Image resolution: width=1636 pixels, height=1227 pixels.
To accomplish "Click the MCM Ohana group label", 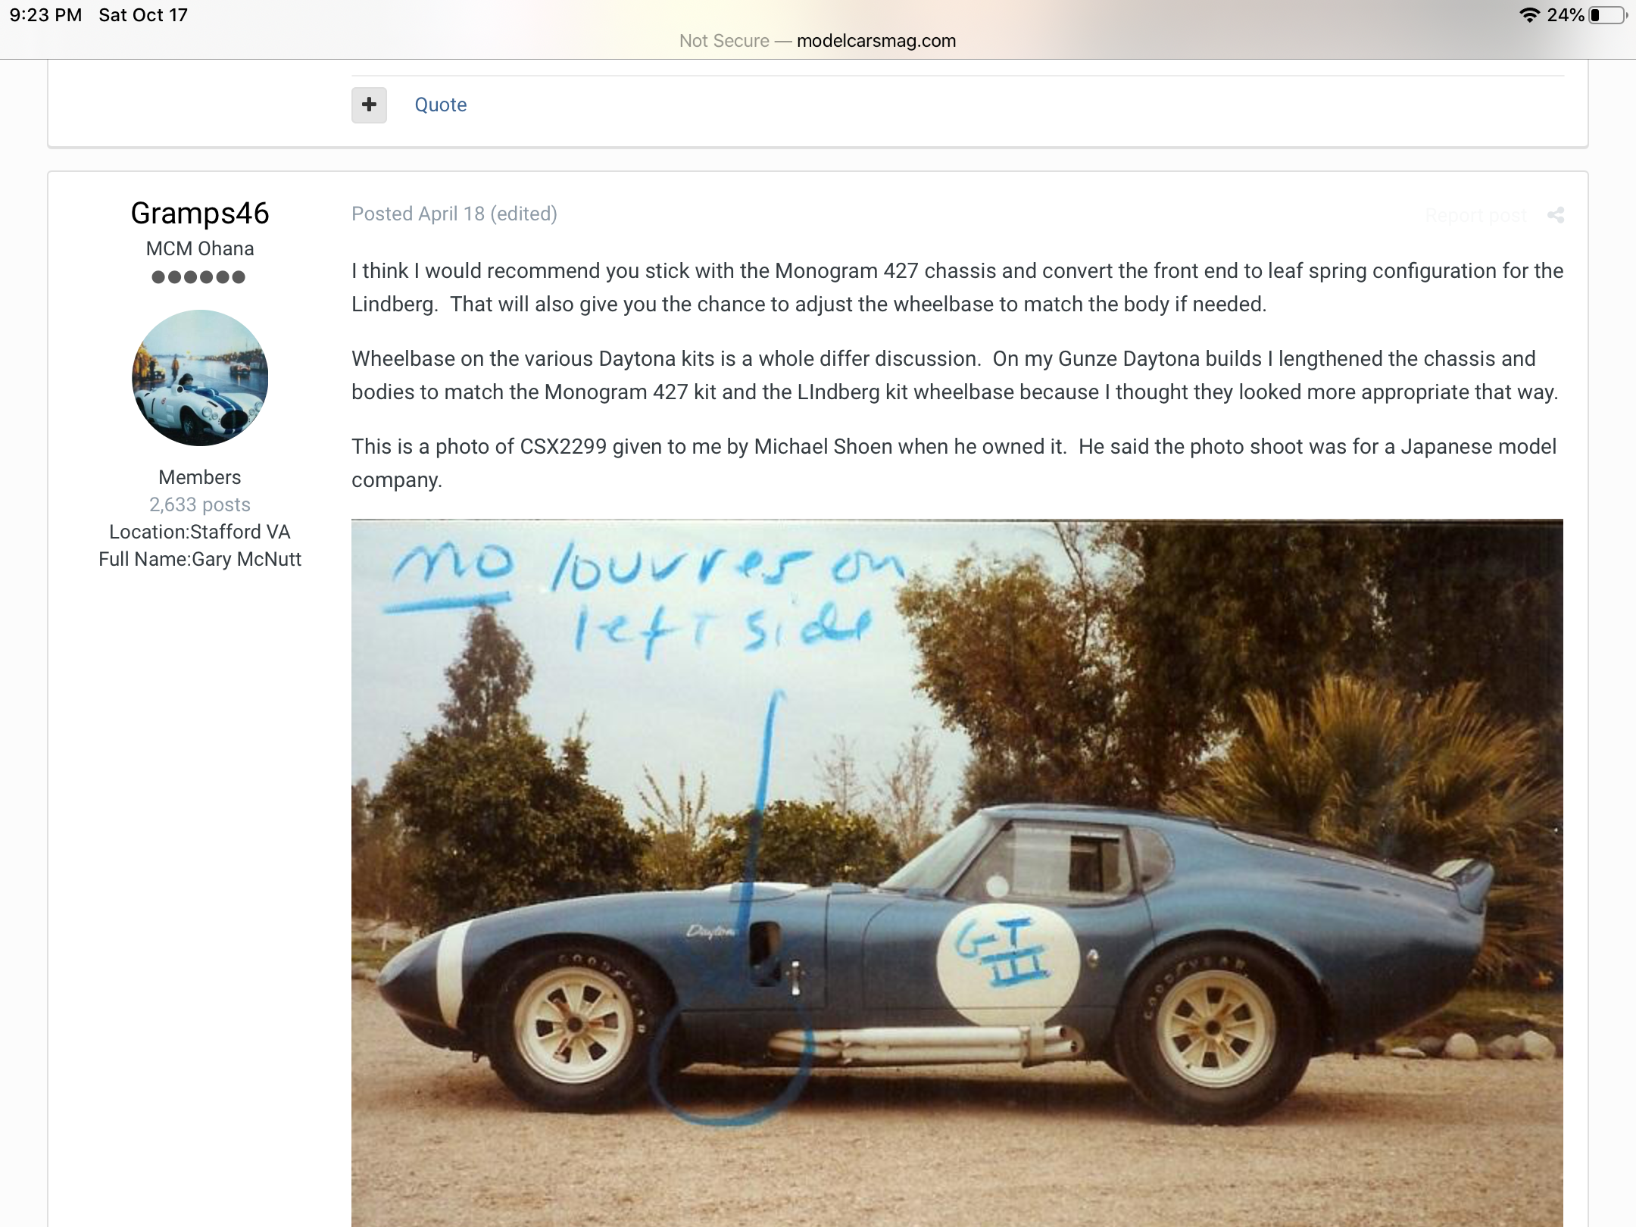I will 200,248.
